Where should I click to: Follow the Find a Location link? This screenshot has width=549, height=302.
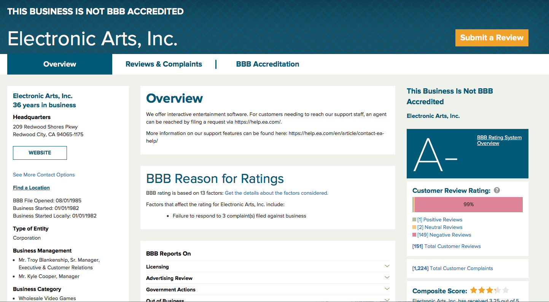click(x=31, y=188)
